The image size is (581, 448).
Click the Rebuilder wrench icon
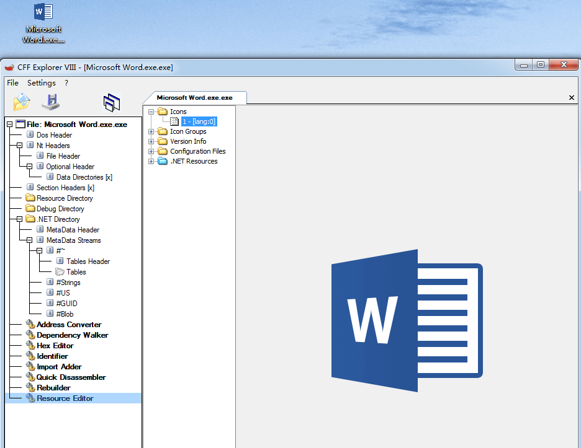[x=30, y=388]
